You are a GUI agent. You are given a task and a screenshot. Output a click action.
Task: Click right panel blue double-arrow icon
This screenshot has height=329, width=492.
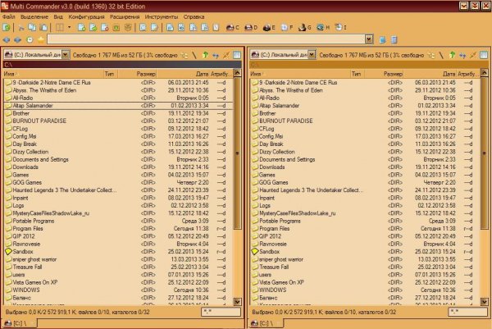coord(462,55)
